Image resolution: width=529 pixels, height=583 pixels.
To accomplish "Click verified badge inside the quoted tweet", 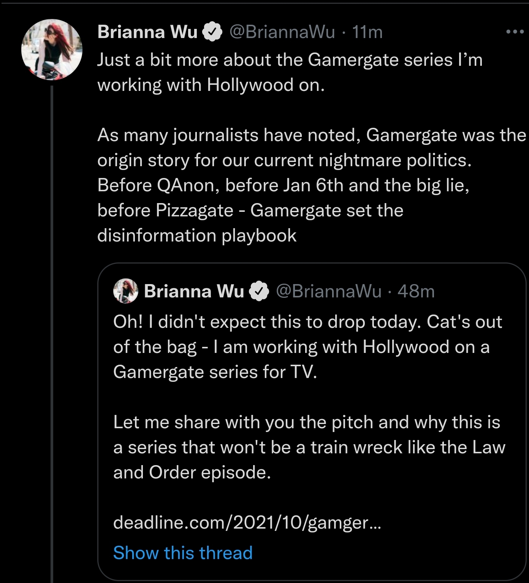I will [x=259, y=291].
